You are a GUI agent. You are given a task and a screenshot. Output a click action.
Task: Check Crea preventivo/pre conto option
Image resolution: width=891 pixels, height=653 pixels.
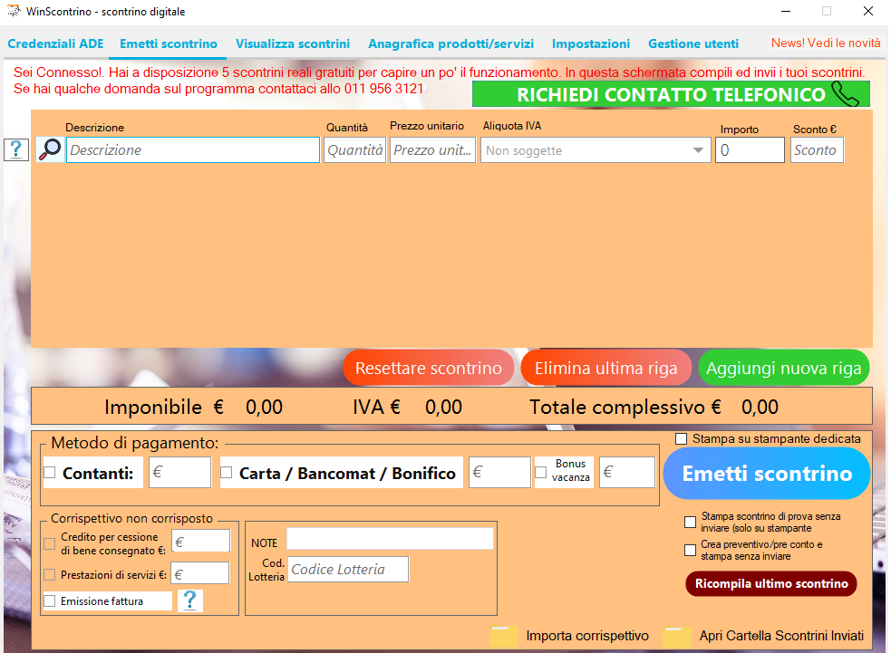coord(690,550)
